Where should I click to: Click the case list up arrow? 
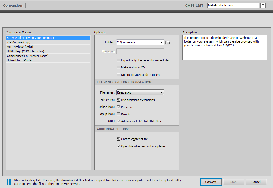(263, 4)
